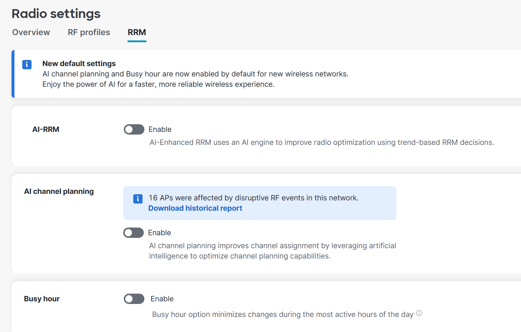This screenshot has width=521, height=332.
Task: Click the blue New default settings banner
Action: [196, 74]
